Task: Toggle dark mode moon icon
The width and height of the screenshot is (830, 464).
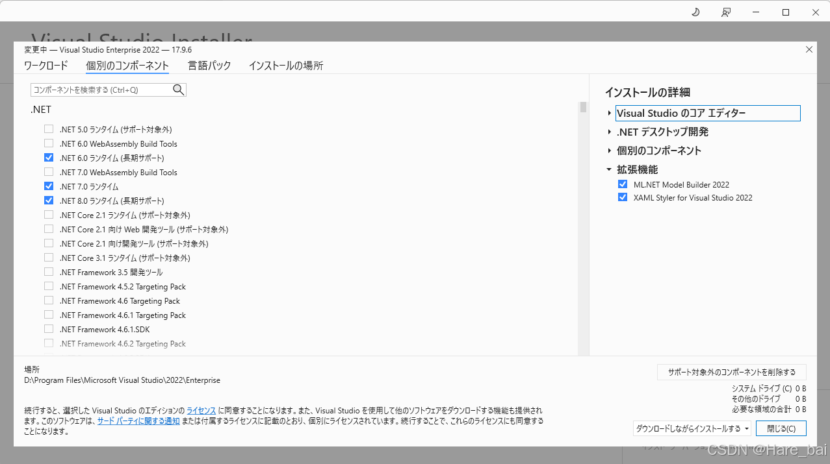Action: 695,12
